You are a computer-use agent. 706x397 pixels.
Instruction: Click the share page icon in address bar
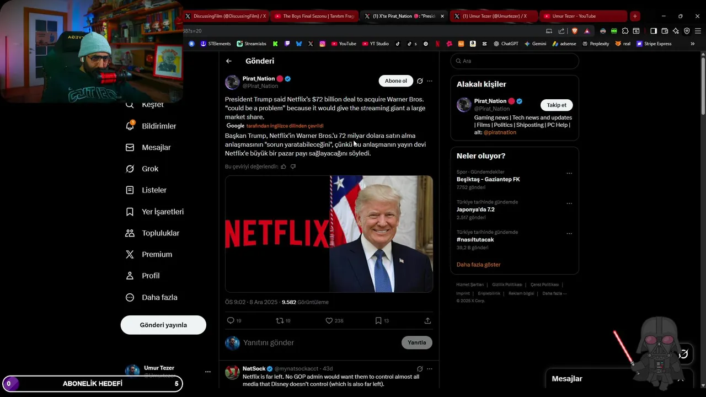click(561, 31)
